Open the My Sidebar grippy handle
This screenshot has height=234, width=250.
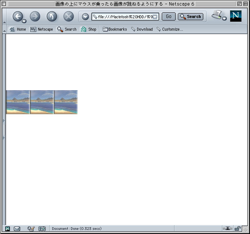click(4, 130)
